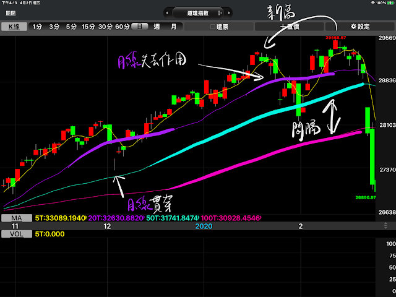This screenshot has height=297, width=396.
Task: Switch to the 60分 timeframe
Action: [x=123, y=27]
